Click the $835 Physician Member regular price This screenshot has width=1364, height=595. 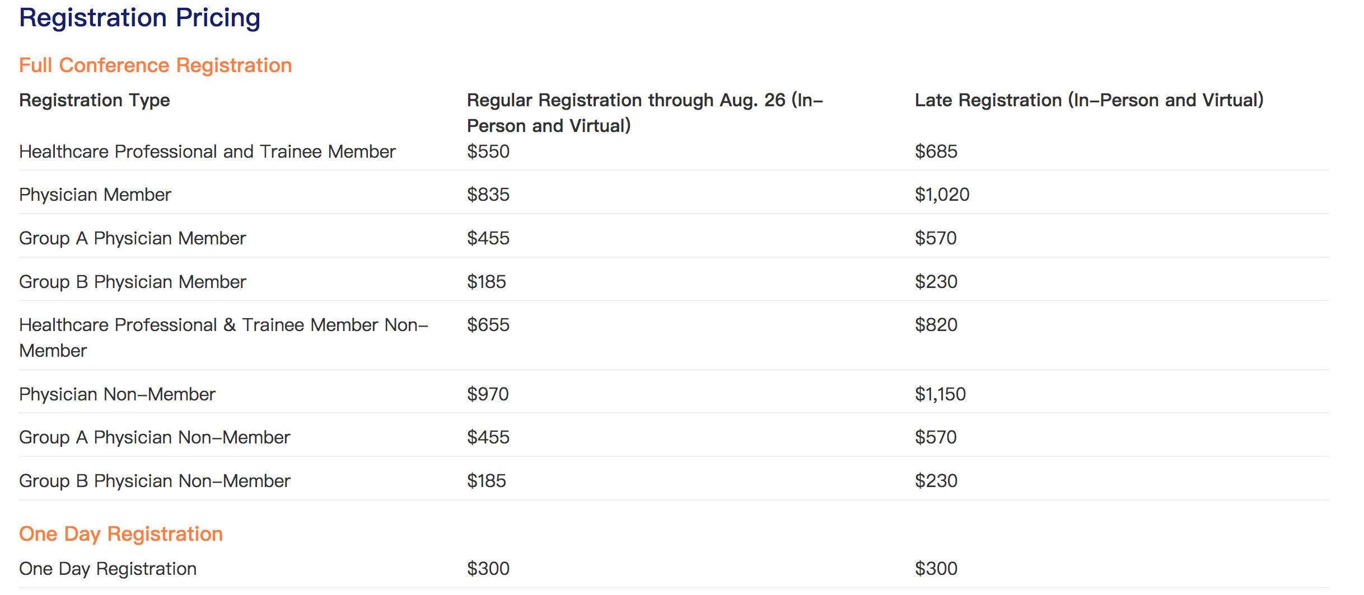[488, 195]
